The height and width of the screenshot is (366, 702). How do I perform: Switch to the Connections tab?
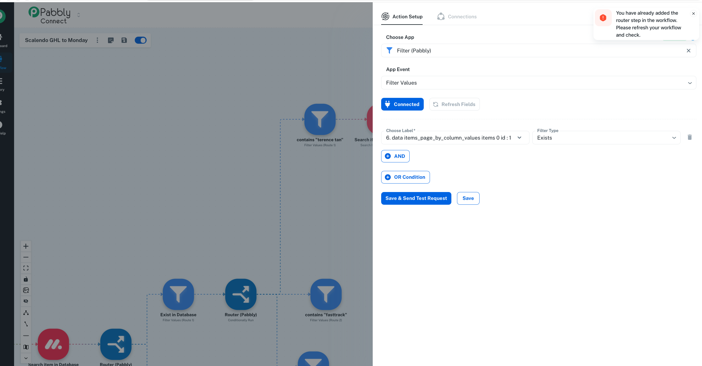pyautogui.click(x=457, y=17)
